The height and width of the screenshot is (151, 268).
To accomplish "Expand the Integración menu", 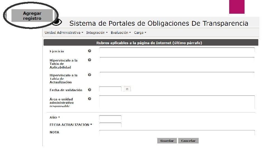I will [x=97, y=33].
